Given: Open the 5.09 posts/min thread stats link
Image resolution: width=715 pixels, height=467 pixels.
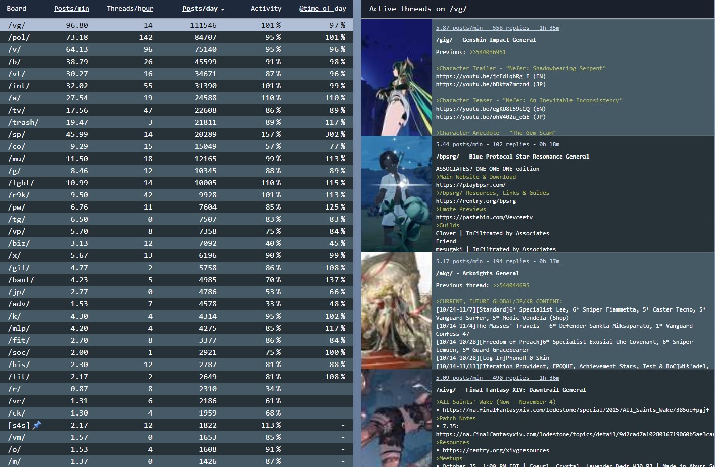Looking at the screenshot, I should click(x=498, y=378).
